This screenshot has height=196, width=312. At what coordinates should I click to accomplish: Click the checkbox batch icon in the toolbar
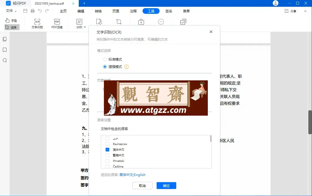click(x=183, y=22)
